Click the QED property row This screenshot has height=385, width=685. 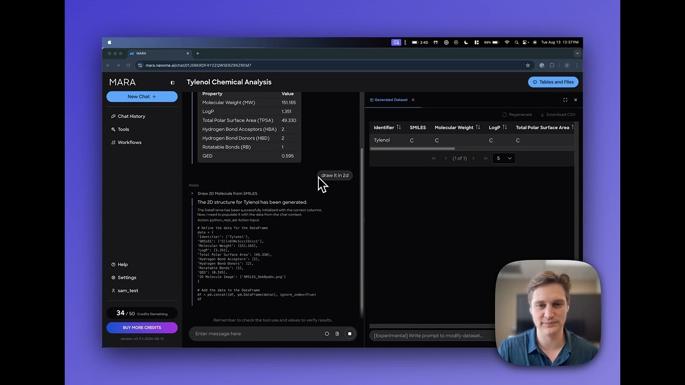pyautogui.click(x=249, y=156)
